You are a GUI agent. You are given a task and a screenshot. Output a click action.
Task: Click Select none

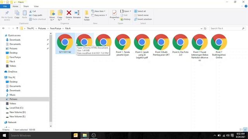pos(141,15)
